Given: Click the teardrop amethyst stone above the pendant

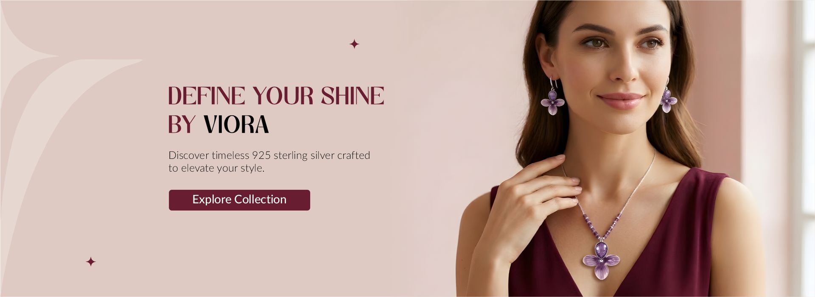Looking at the screenshot, I should pyautogui.click(x=602, y=247).
